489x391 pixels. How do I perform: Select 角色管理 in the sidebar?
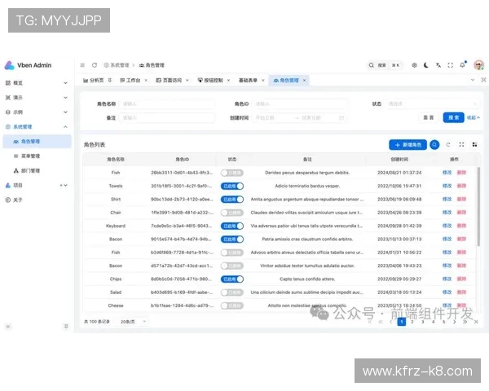[37, 141]
